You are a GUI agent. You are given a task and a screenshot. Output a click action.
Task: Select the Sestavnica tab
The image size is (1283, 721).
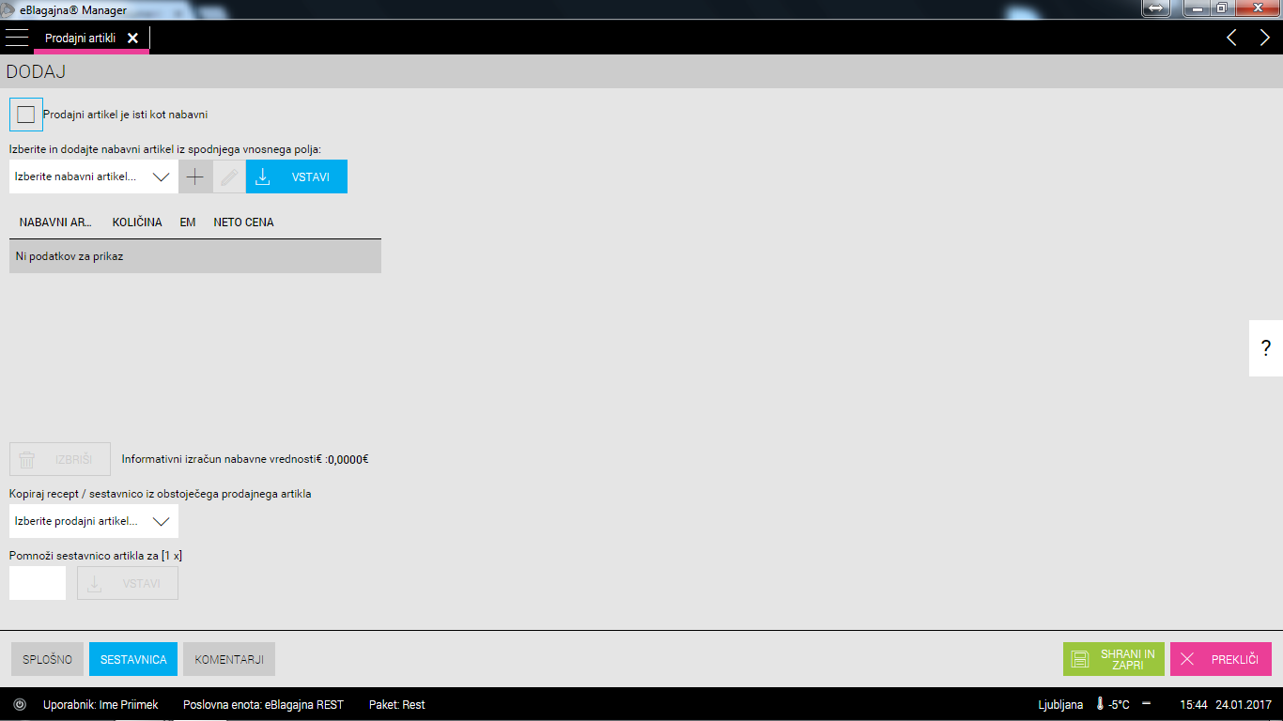[133, 659]
